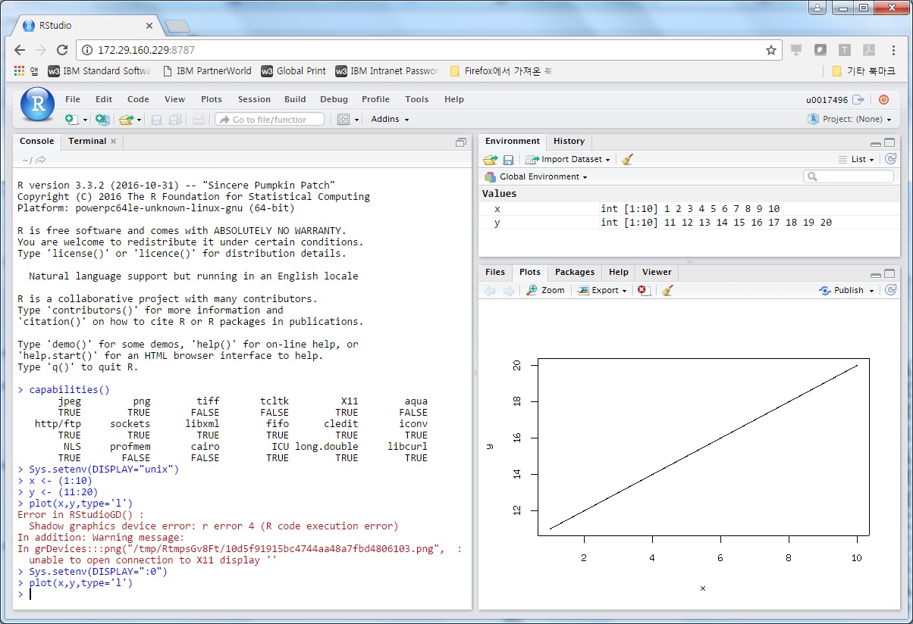Remove current plot with red X icon
Screen dimensions: 913x624
coord(643,291)
